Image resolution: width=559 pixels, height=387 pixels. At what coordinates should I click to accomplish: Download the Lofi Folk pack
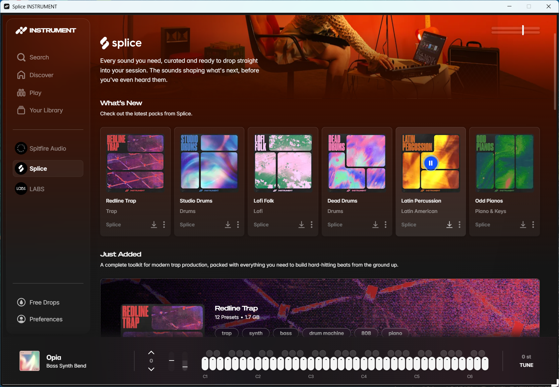302,225
